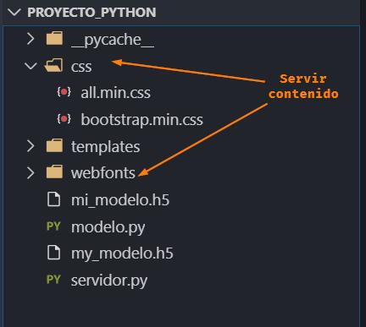Click the CSS icon beside bootstrap.min.css
Viewport: 366px width, 327px height.
point(64,119)
